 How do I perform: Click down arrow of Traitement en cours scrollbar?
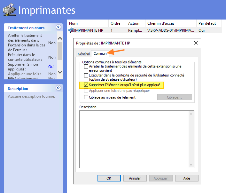coord(60,72)
